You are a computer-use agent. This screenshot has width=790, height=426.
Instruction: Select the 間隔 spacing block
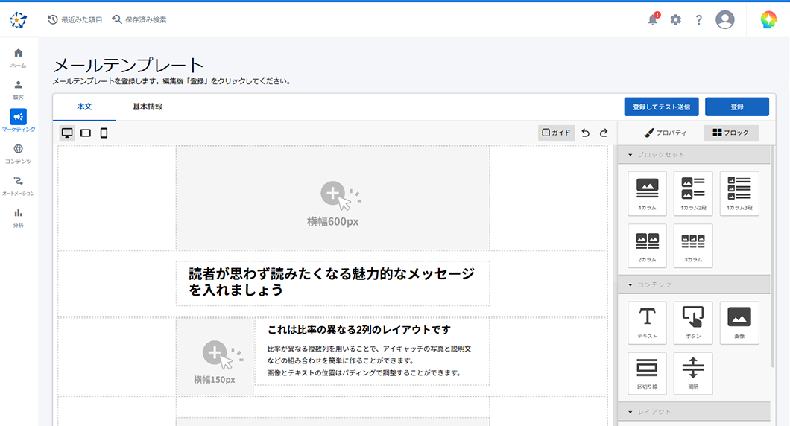(693, 373)
